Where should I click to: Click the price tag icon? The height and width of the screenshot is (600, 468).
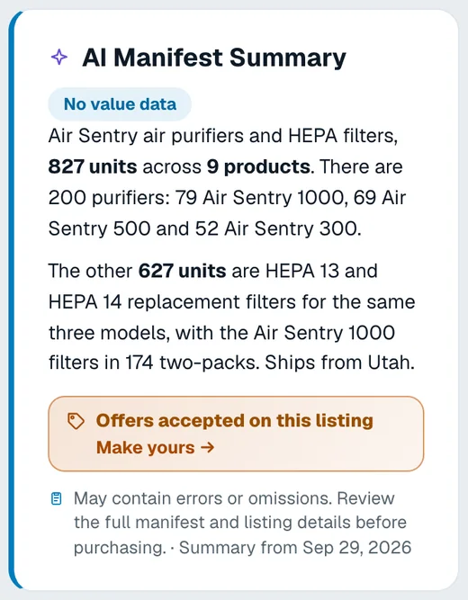76,421
